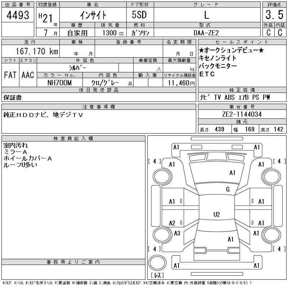Click the note 純正HDDナビ、地デジTV

43,115
